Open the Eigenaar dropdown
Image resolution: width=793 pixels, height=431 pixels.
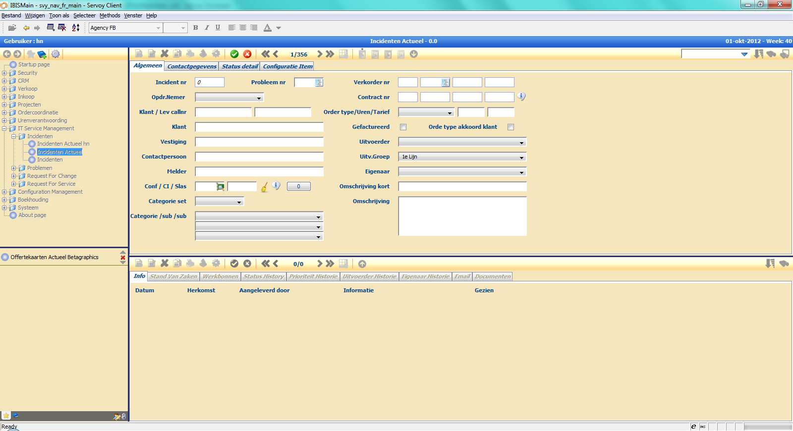tap(462, 171)
